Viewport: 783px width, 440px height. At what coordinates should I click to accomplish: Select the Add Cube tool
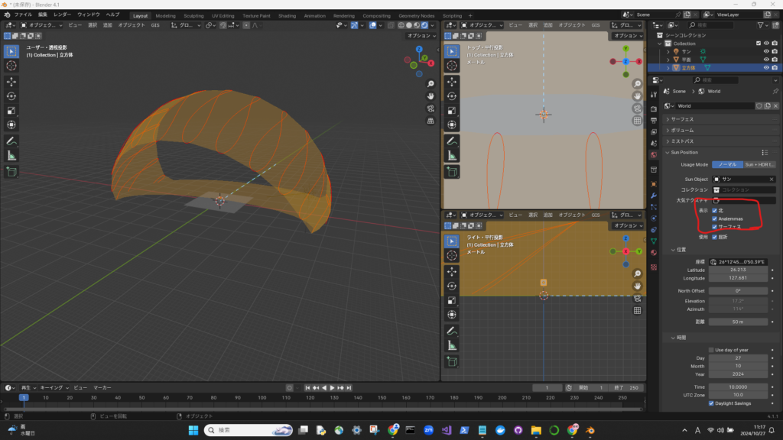[x=11, y=172]
